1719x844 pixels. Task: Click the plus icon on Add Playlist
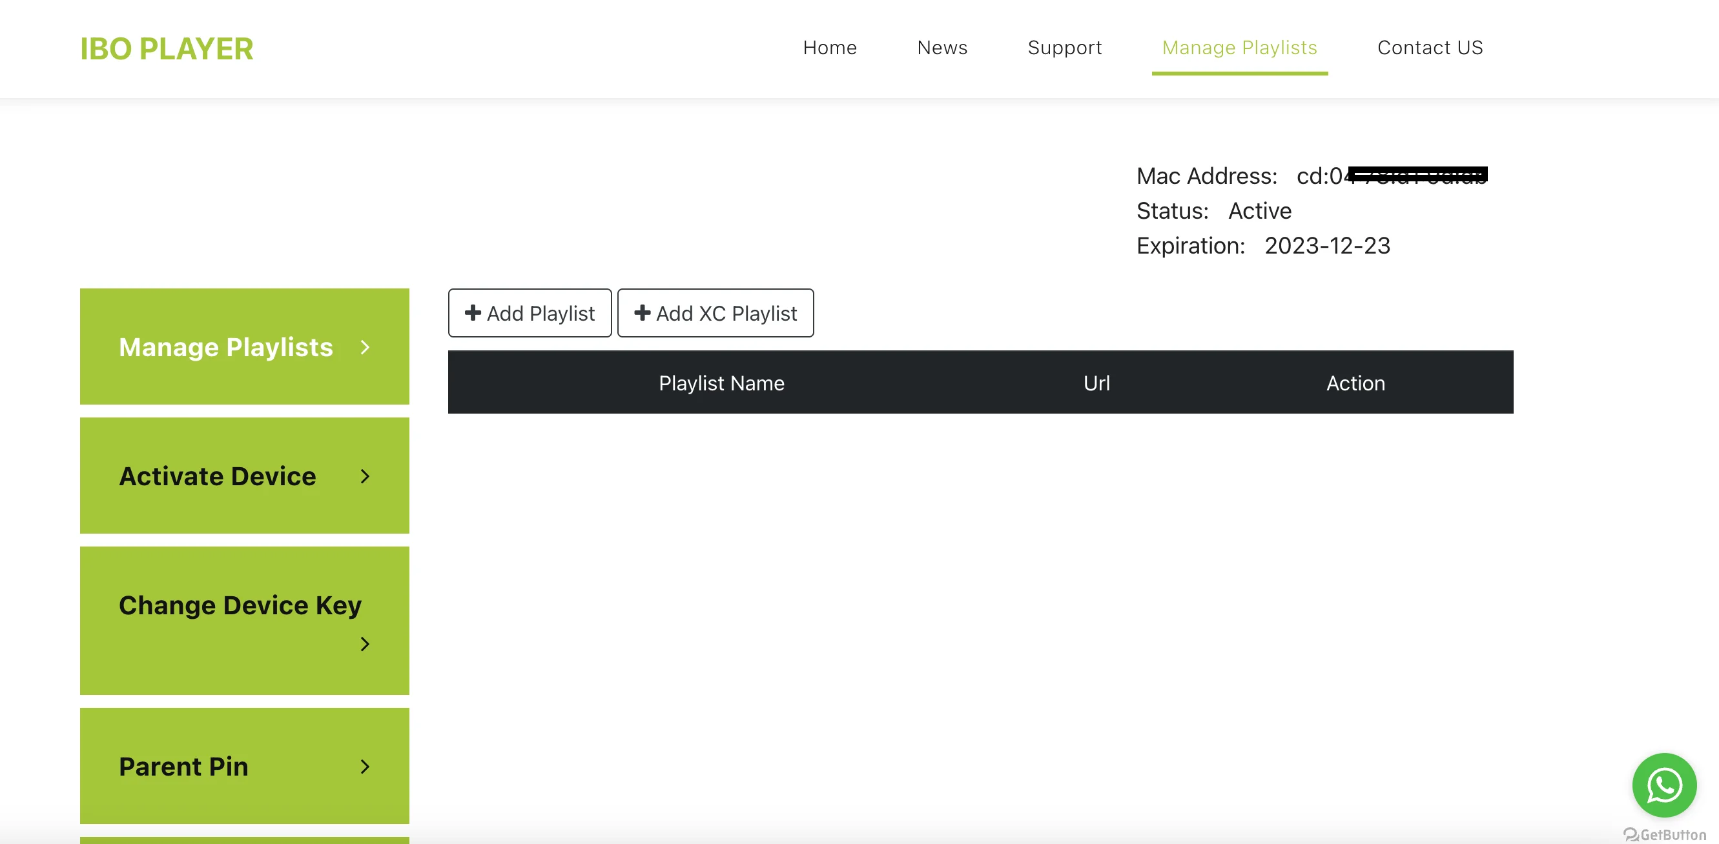click(x=473, y=313)
